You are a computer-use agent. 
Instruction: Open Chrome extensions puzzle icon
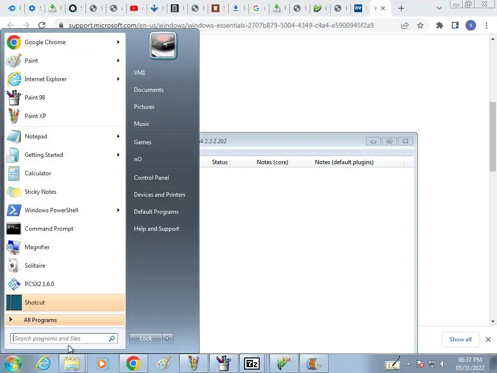click(x=439, y=25)
